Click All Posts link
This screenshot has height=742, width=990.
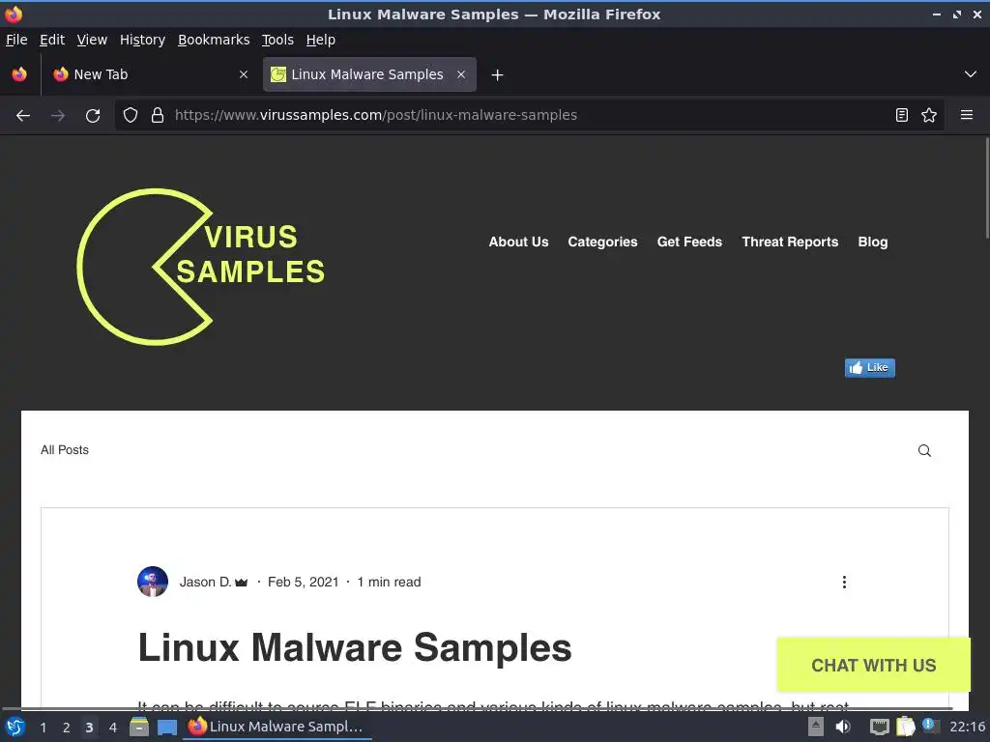tap(65, 450)
